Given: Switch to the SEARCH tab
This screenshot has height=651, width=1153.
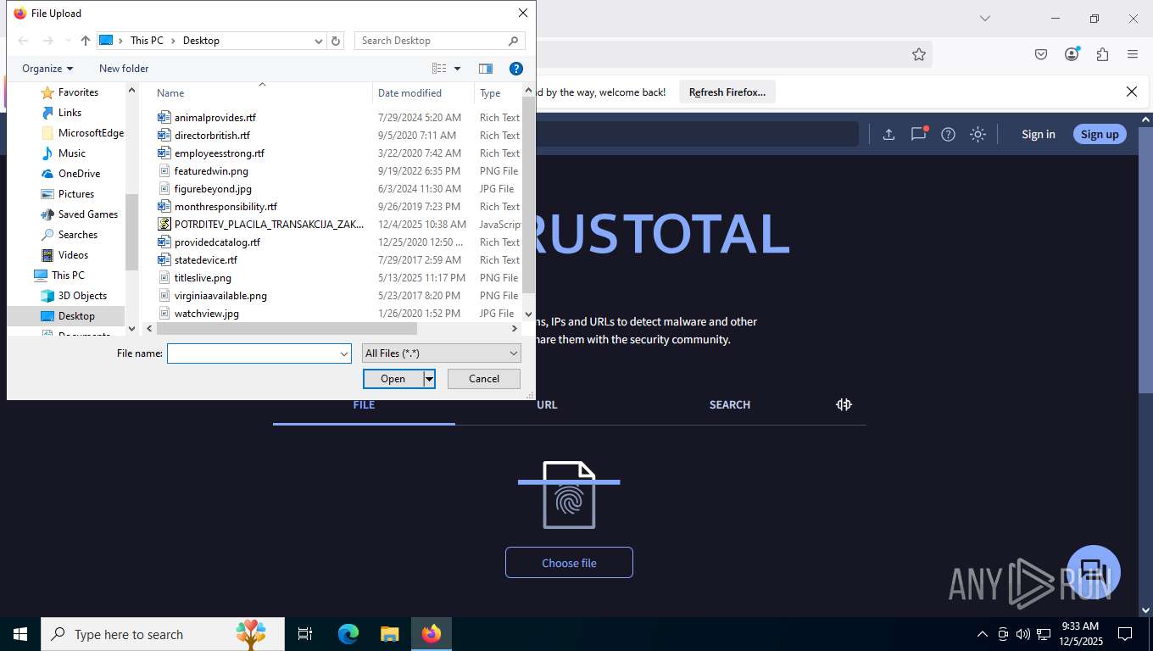Looking at the screenshot, I should (730, 405).
